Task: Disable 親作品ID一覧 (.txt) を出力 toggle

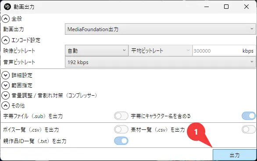Action: 121,141
